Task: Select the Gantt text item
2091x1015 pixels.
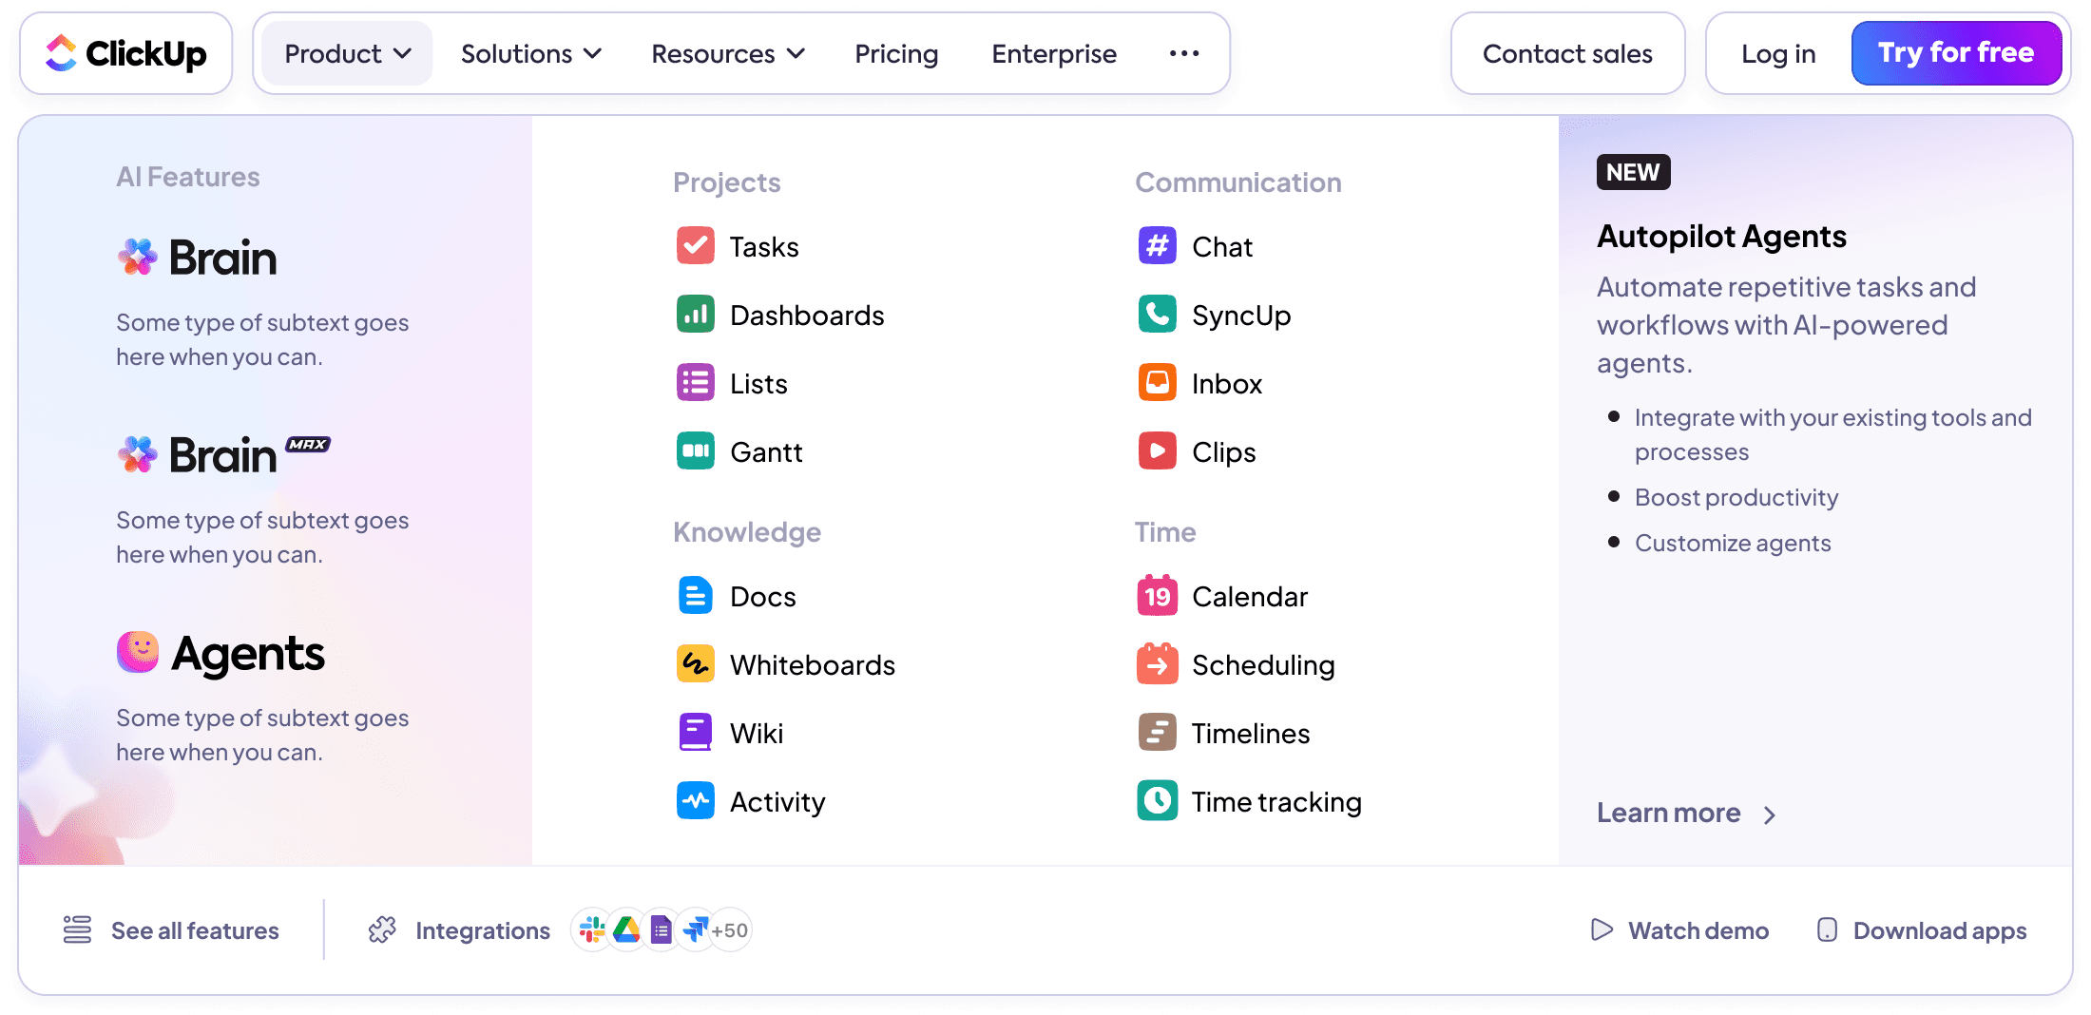Action: coord(766,451)
